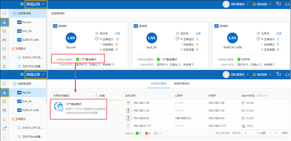Click the search icon in the left sidebar
Image resolution: width=291 pixels, height=141 pixels.
(x=4, y=120)
